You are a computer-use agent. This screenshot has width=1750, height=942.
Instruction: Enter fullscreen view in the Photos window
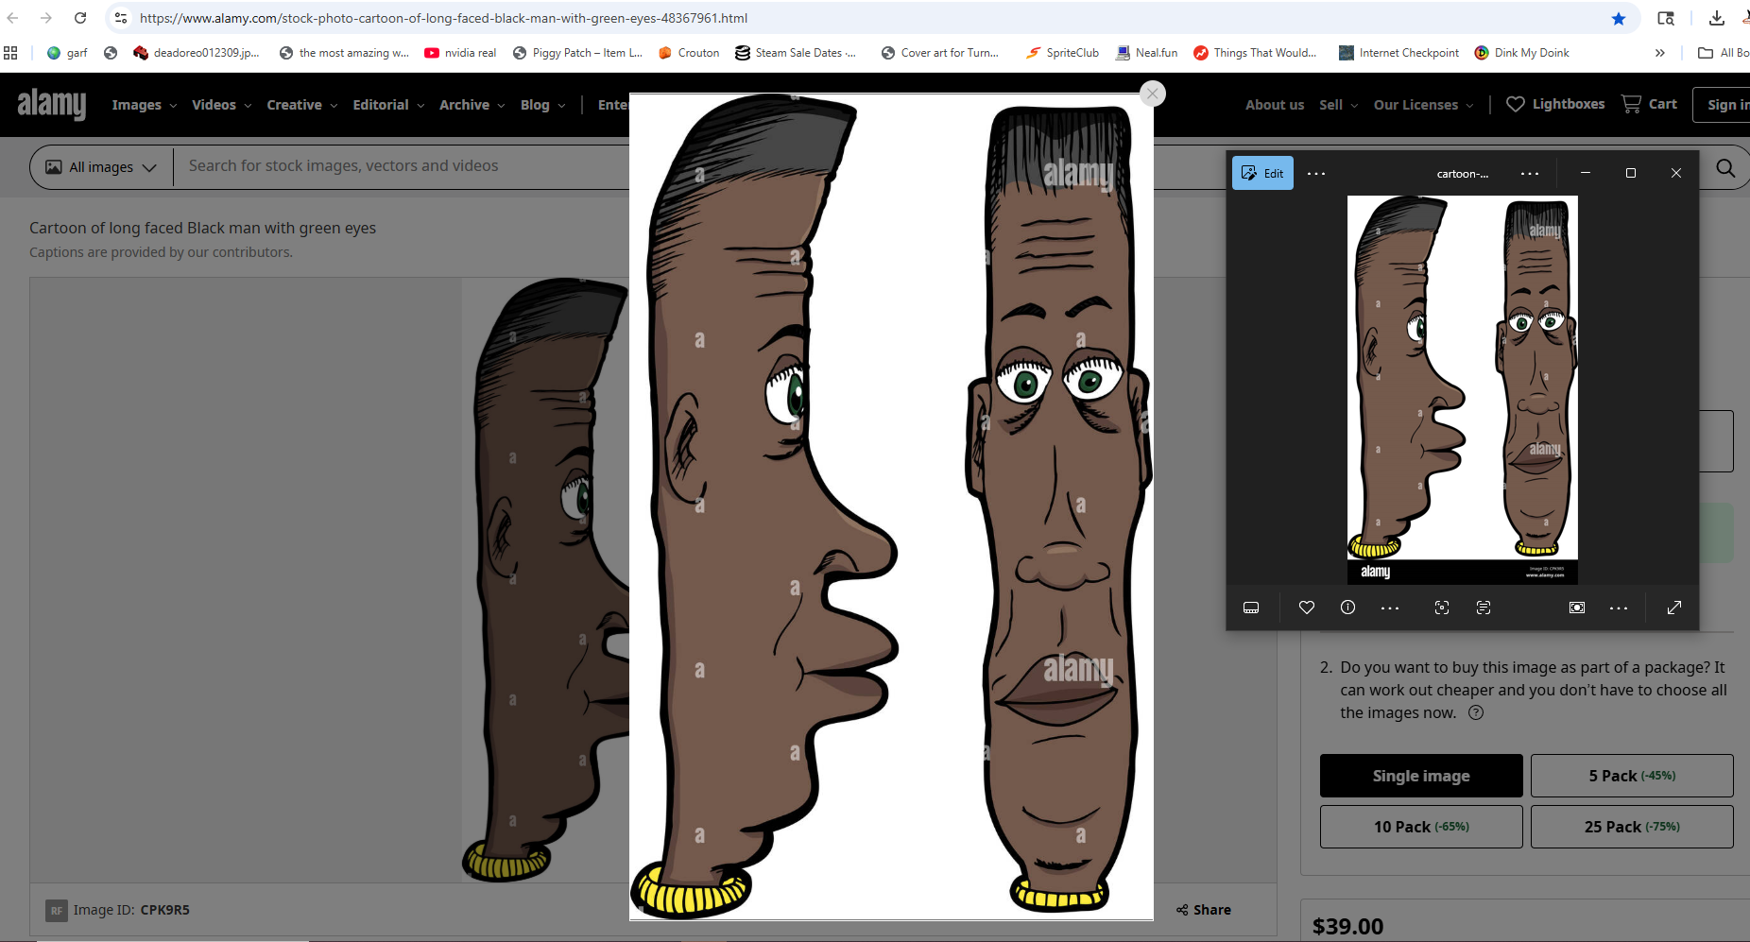tap(1674, 608)
